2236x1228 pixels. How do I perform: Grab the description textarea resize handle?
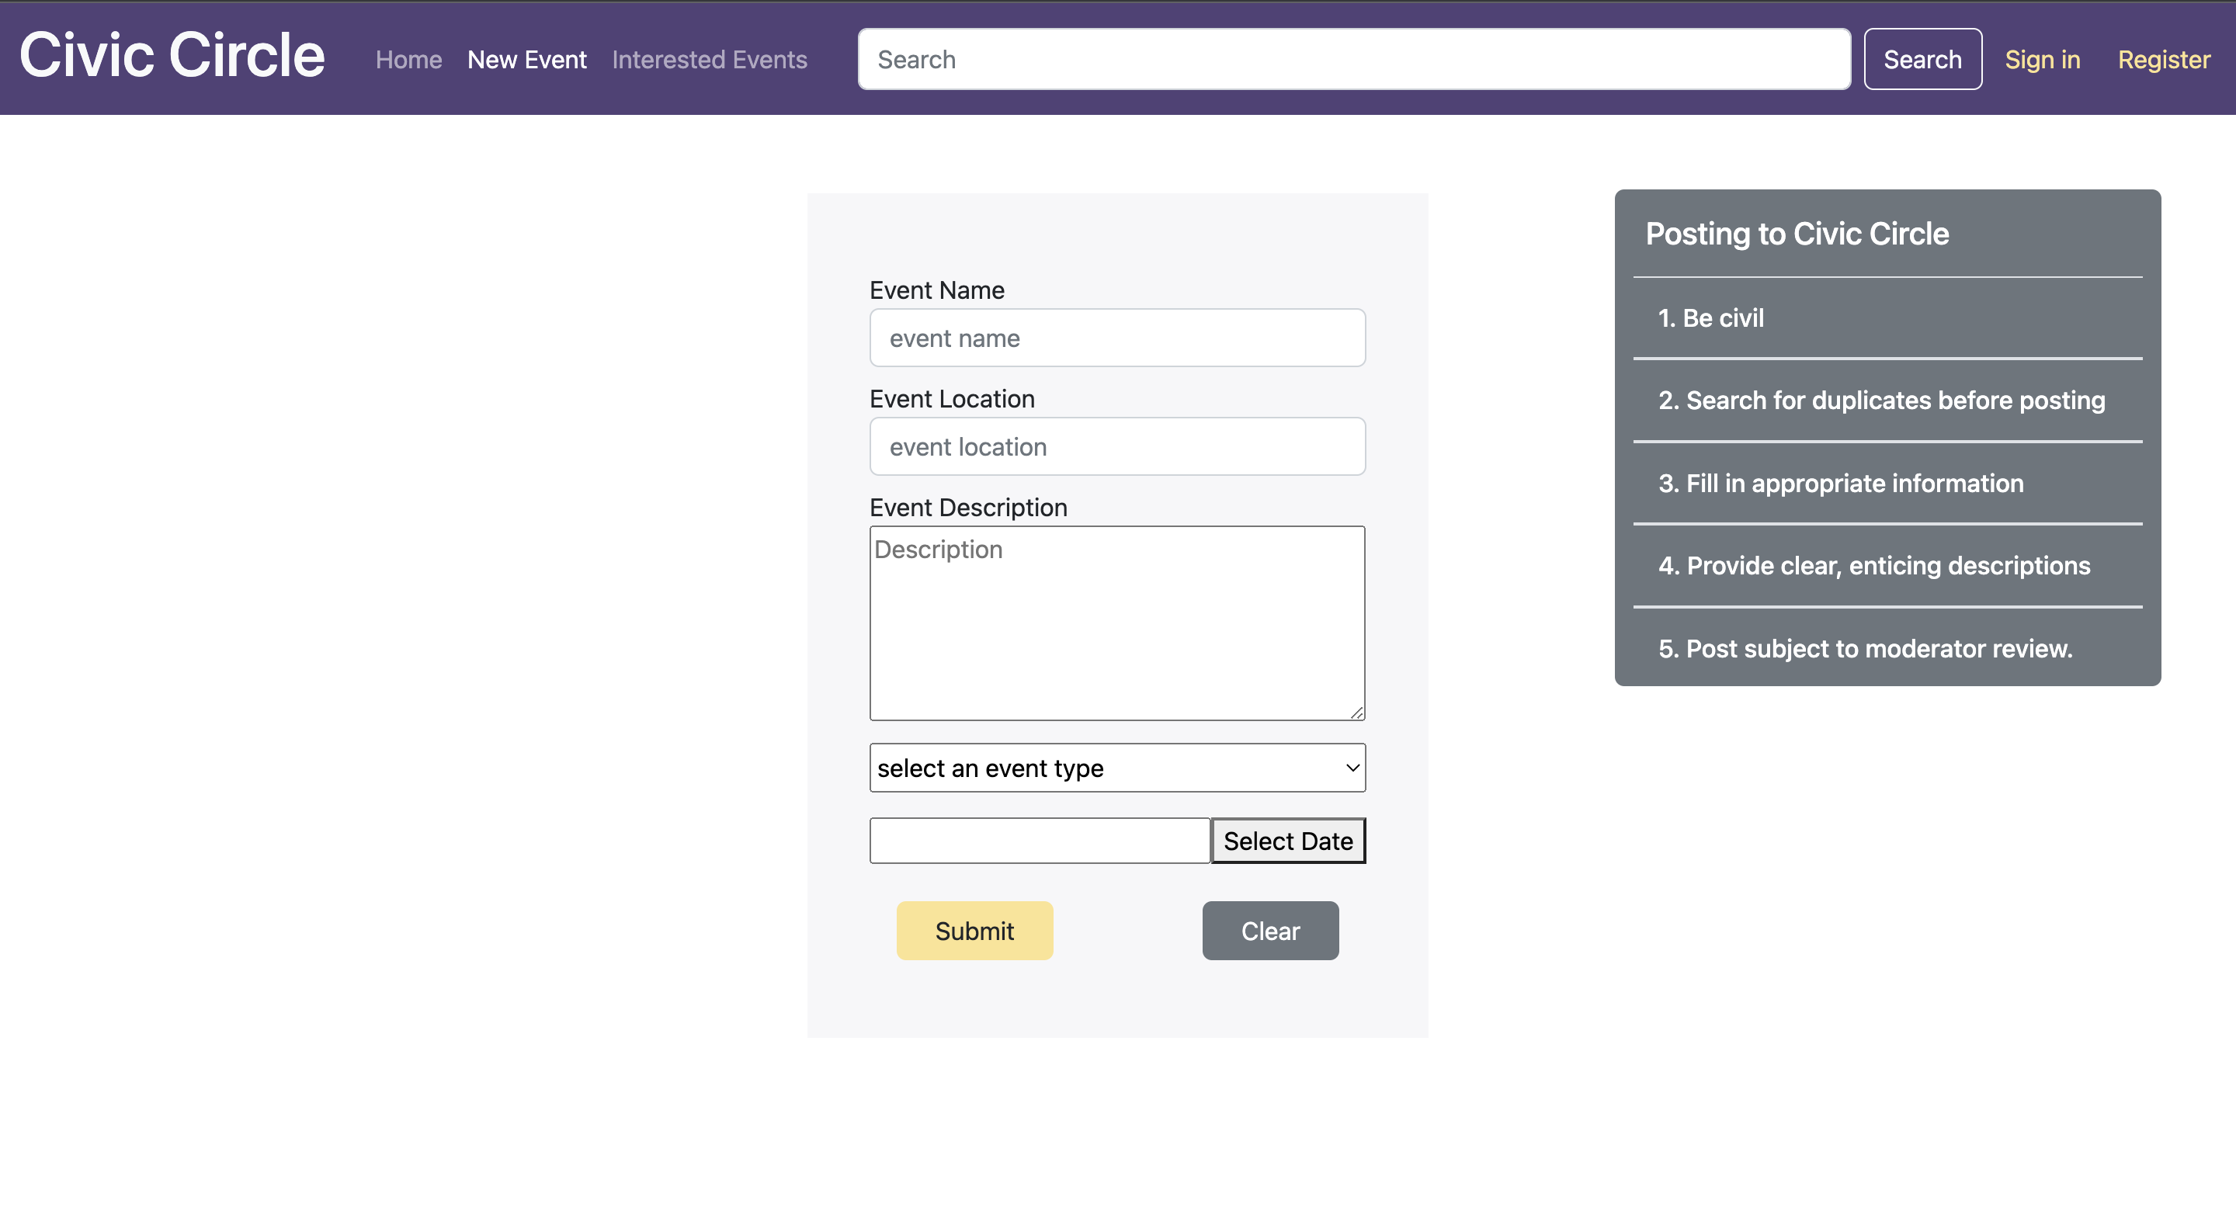(x=1356, y=713)
